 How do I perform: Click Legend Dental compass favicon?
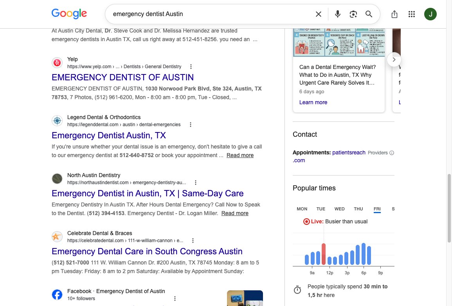click(x=57, y=121)
